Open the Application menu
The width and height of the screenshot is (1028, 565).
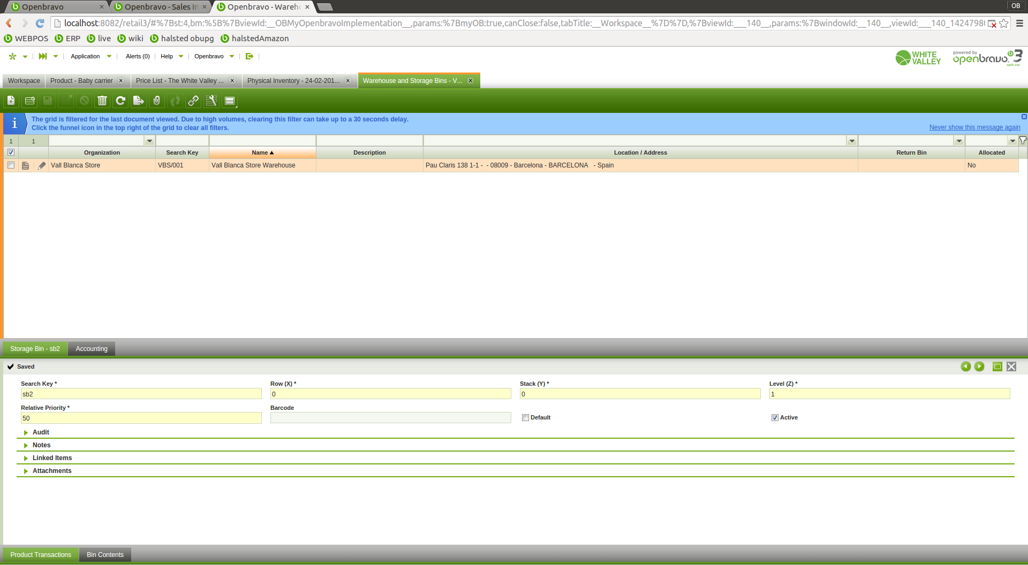86,56
